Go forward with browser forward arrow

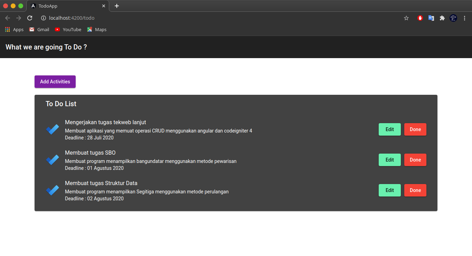(x=19, y=18)
